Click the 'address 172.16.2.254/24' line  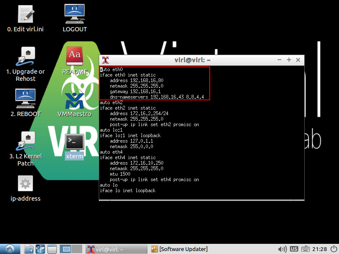[139, 113]
